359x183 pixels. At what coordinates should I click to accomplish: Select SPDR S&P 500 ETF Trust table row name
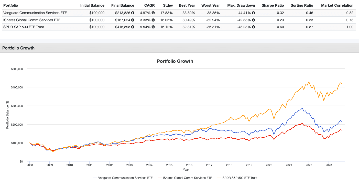click(24, 27)
